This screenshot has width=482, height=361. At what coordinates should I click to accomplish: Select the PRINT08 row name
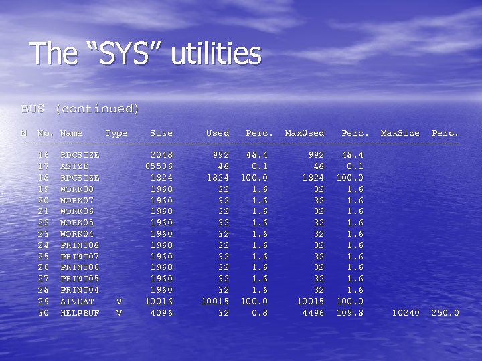(80, 245)
